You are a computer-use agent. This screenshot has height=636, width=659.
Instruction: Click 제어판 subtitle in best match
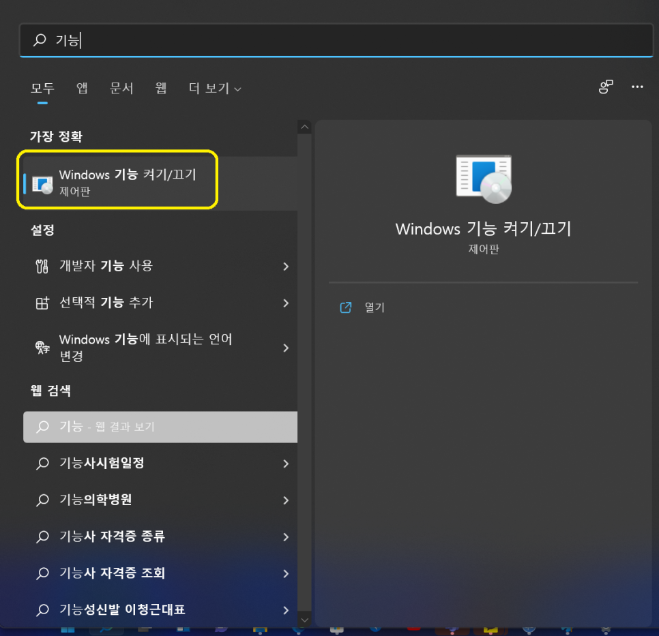(75, 192)
